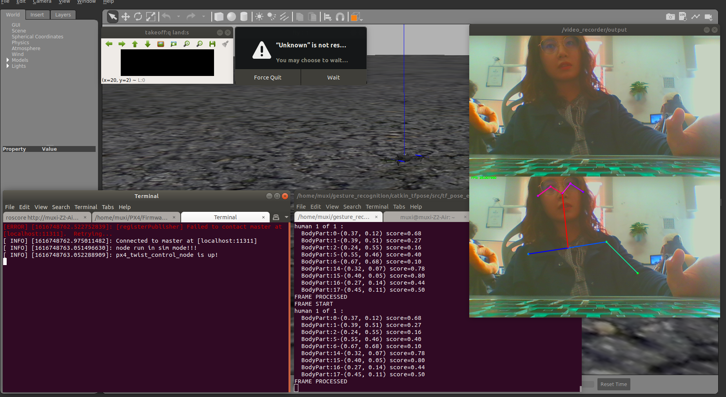Add a cylinder to the scene

tap(244, 16)
